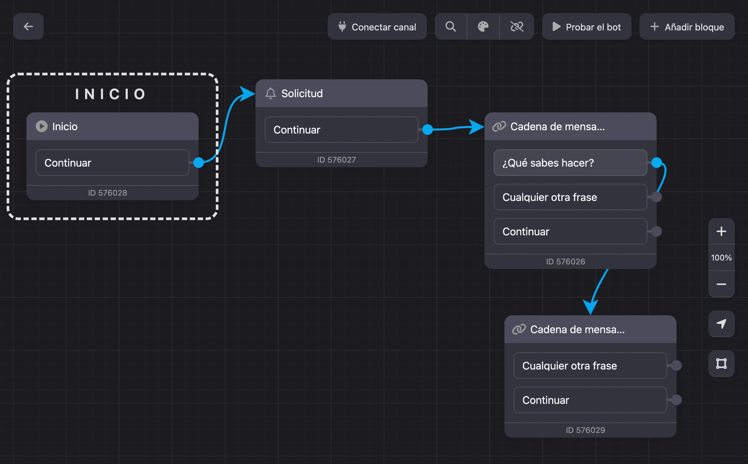The image size is (748, 464).
Task: Click the navigate arrow locator icon
Action: point(722,324)
